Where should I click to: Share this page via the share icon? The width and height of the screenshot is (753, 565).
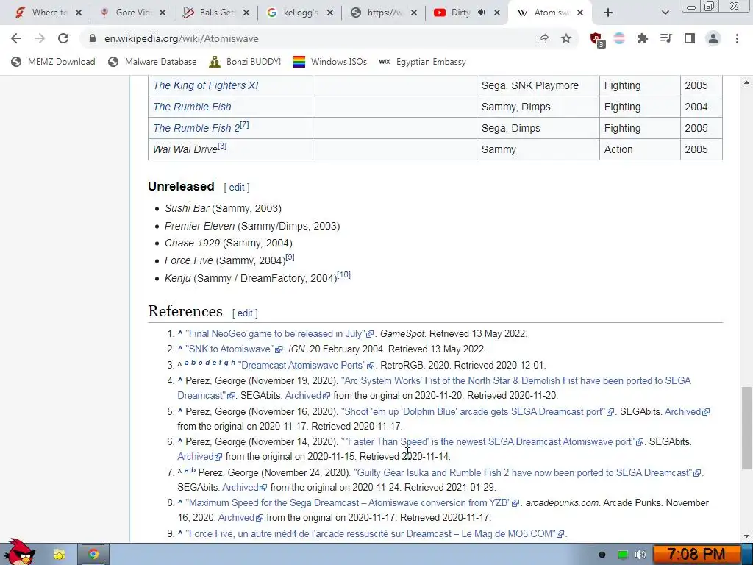[543, 38]
